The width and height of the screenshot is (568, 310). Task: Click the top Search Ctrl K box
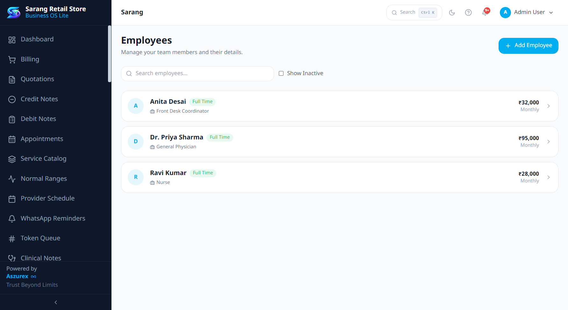414,12
